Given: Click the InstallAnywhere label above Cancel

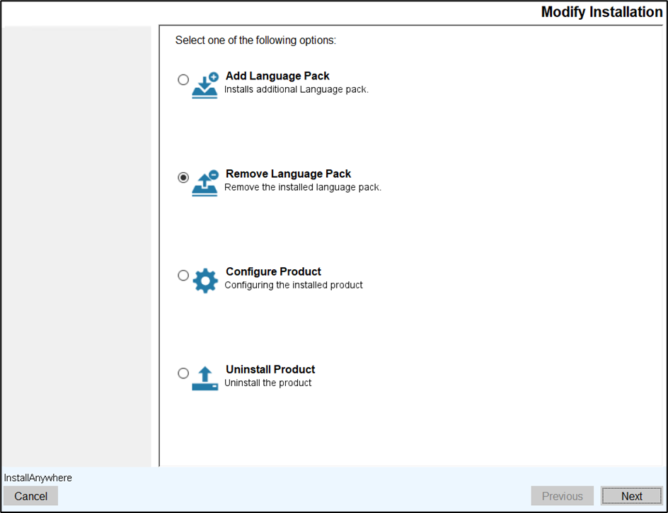Looking at the screenshot, I should pos(38,478).
